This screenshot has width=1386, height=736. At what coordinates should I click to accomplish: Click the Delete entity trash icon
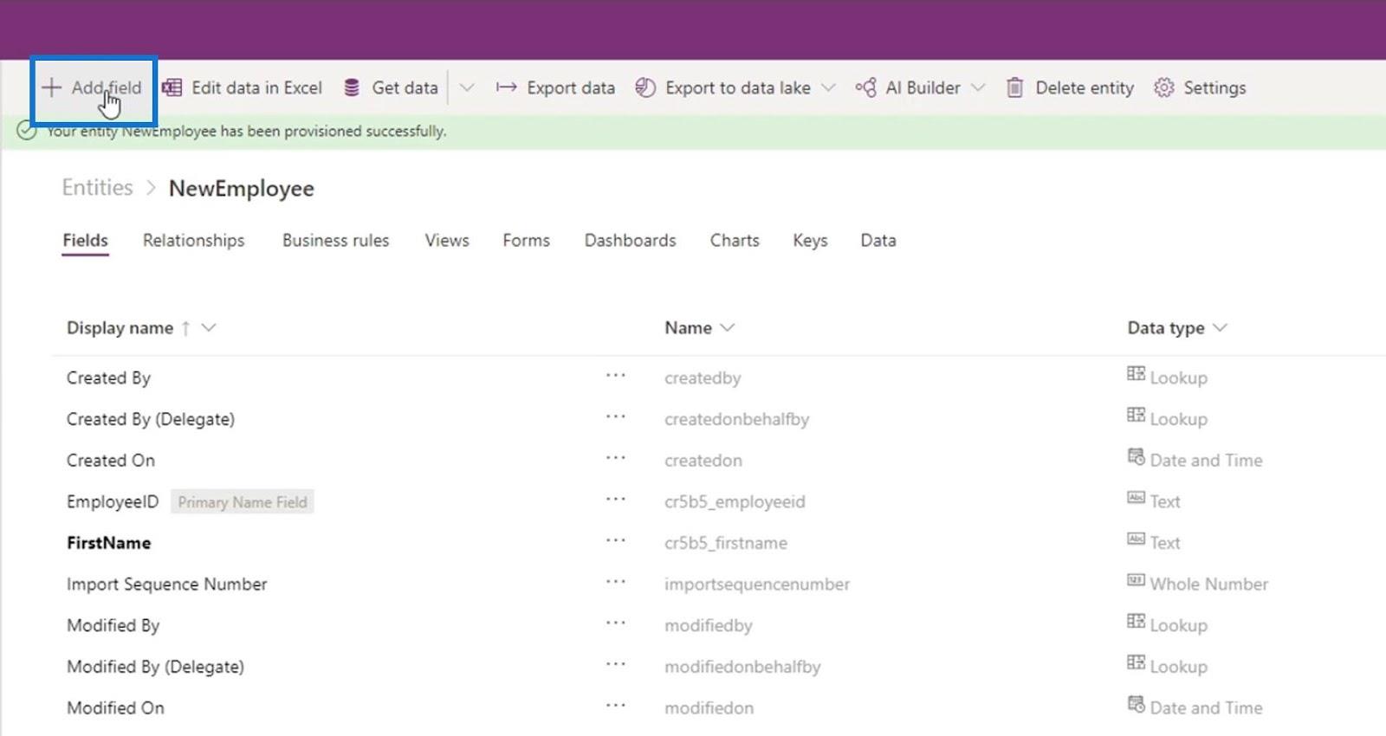click(x=1015, y=87)
